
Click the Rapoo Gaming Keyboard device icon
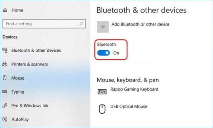(102, 91)
